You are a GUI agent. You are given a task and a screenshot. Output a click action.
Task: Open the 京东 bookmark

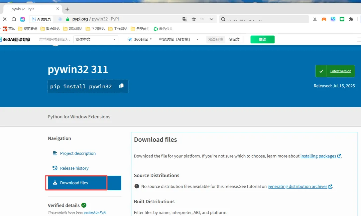click(9, 29)
